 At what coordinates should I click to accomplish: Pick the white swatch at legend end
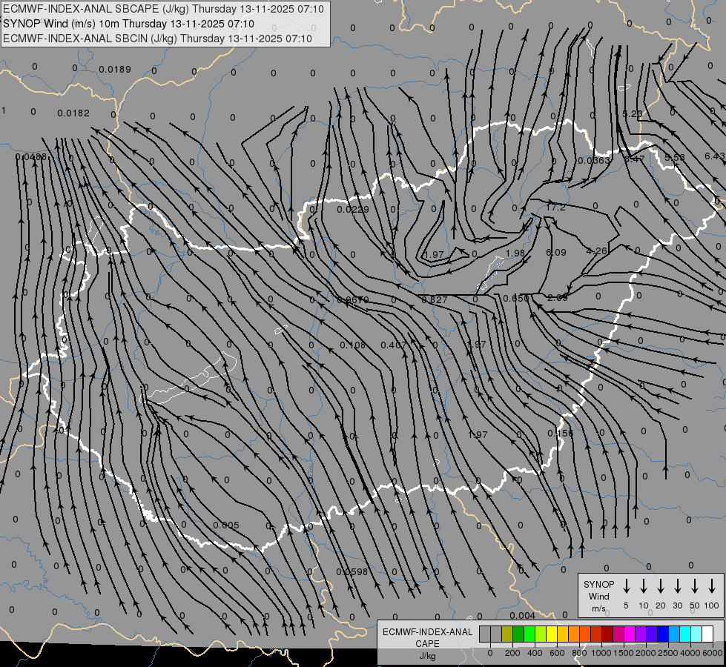pyautogui.click(x=707, y=634)
